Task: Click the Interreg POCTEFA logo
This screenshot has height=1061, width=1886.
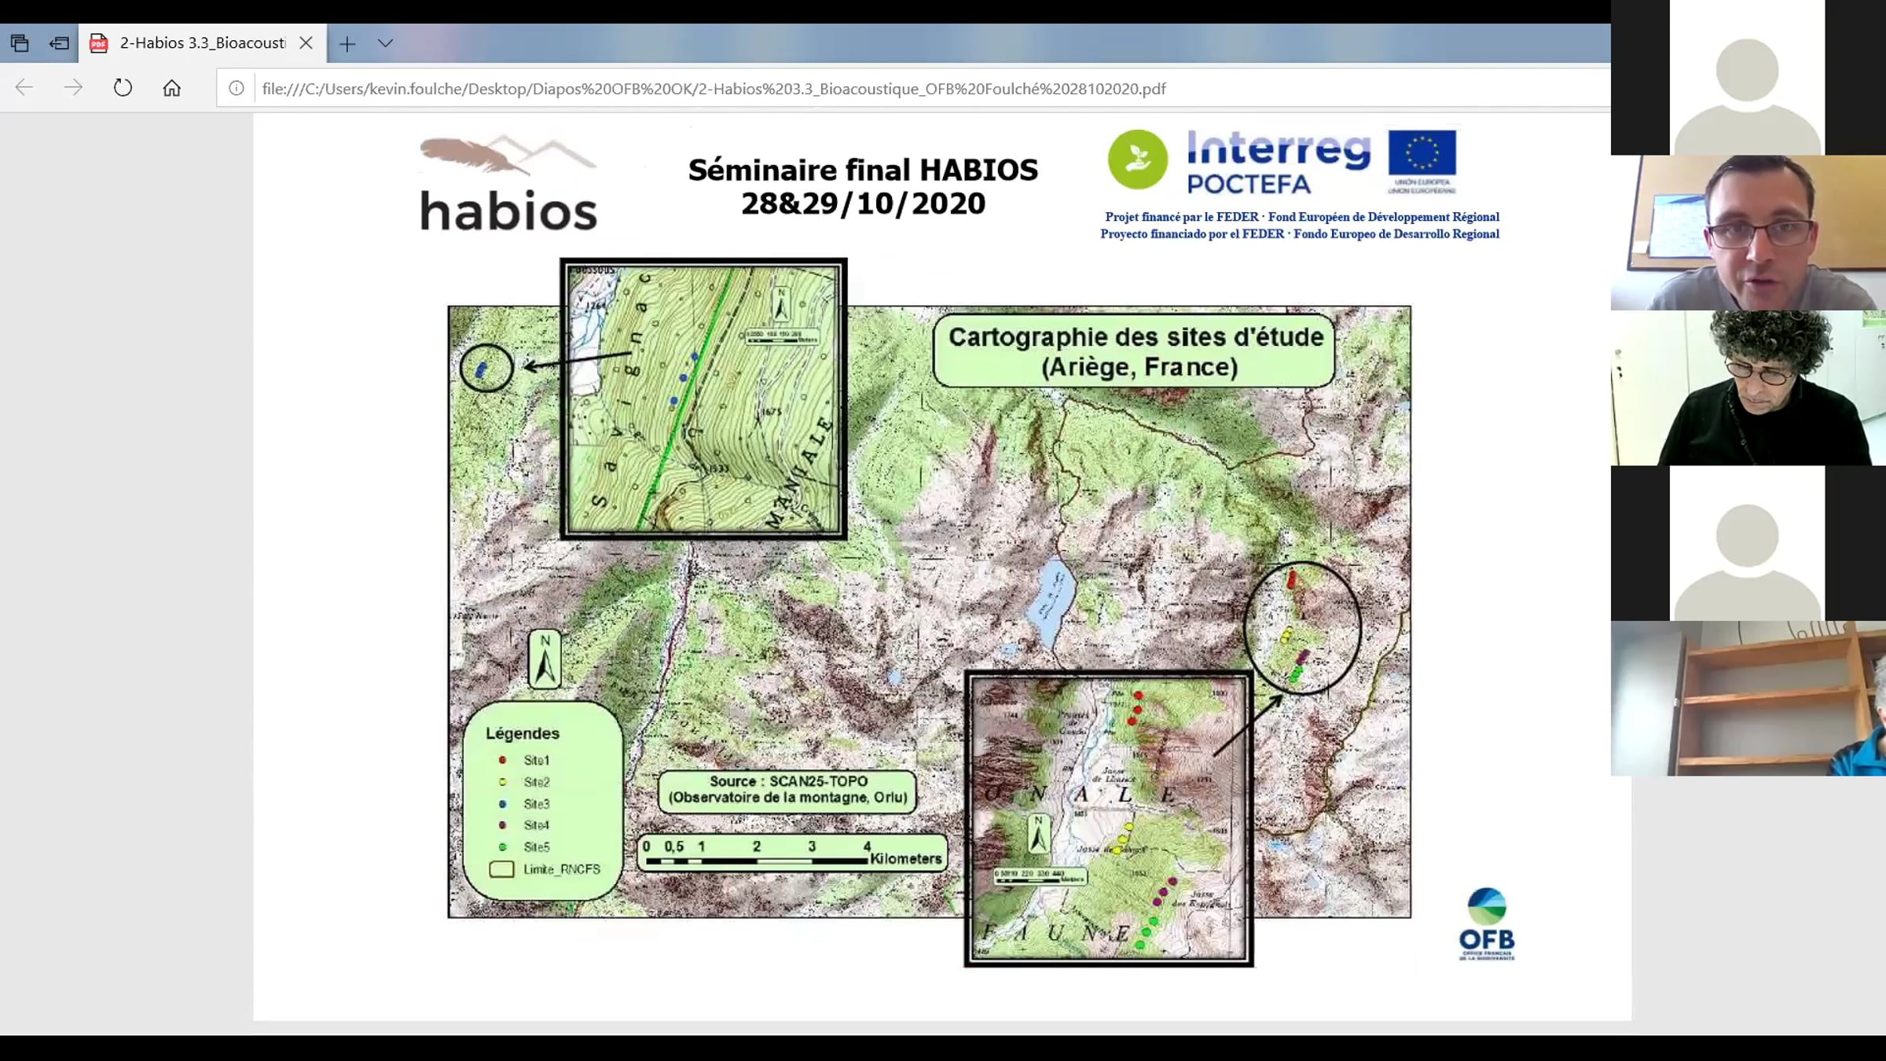Action: click(x=1279, y=162)
